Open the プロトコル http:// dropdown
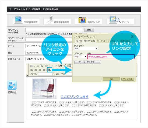Viewport: 148px width, 128px height. (x=80, y=57)
